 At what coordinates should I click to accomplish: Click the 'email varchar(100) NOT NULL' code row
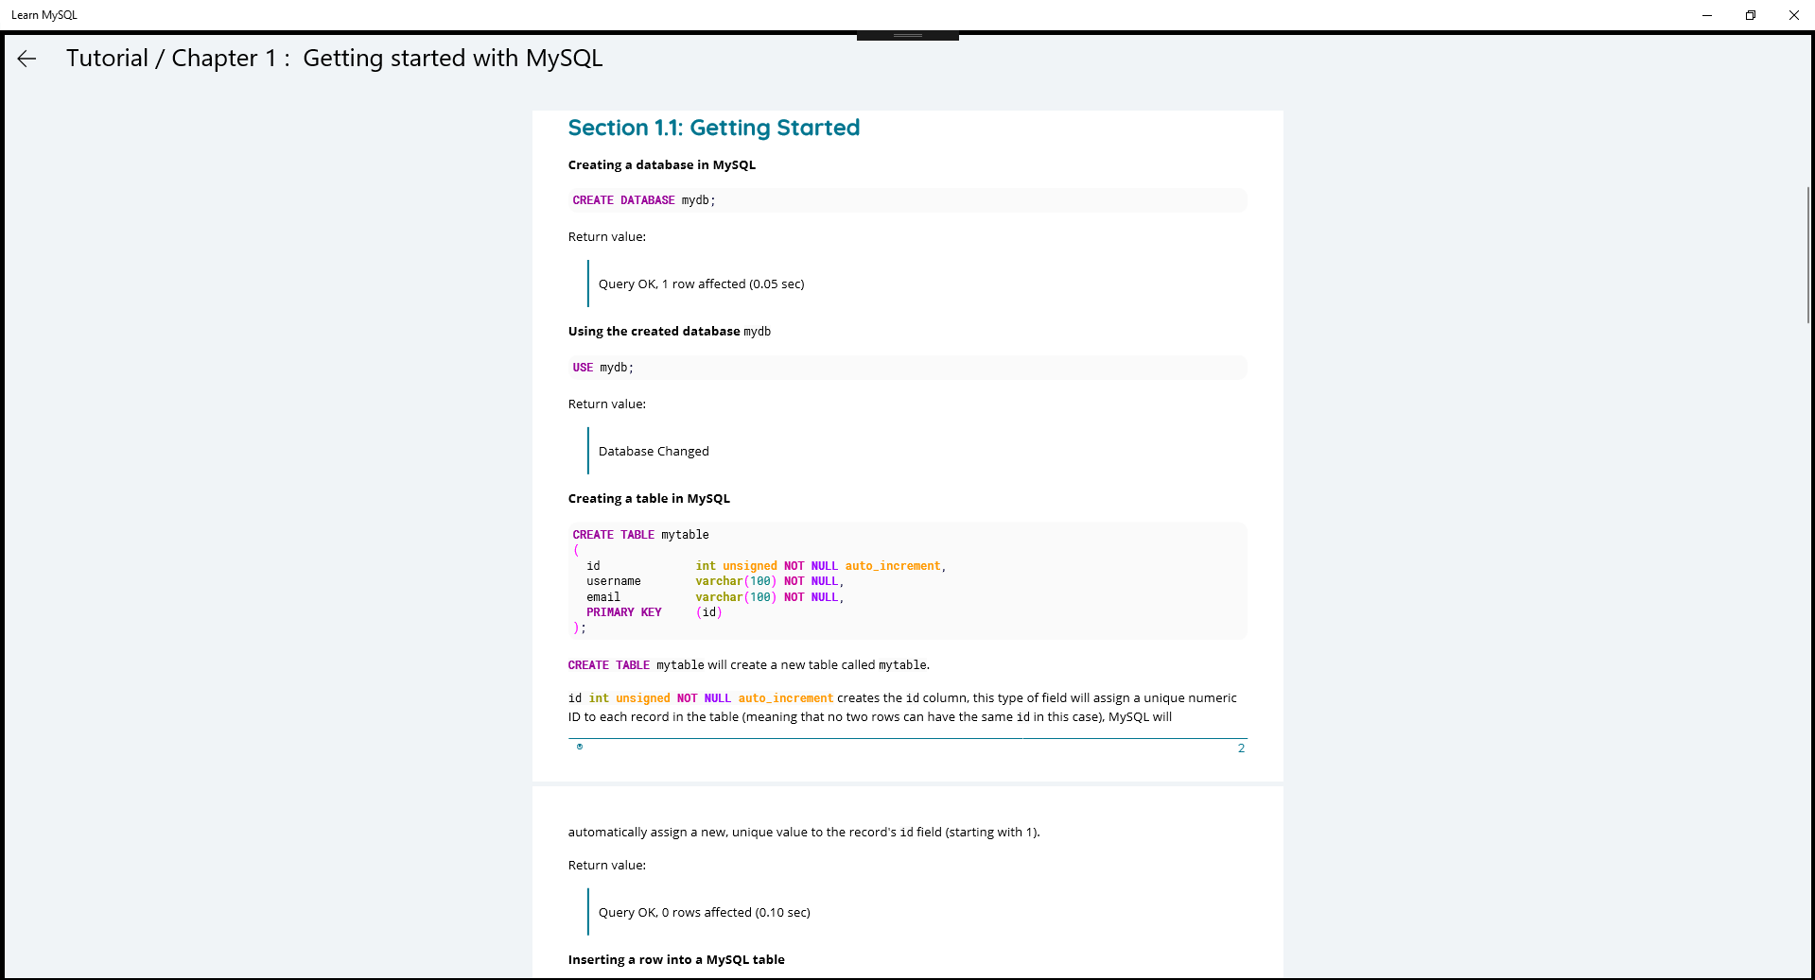[x=715, y=597]
